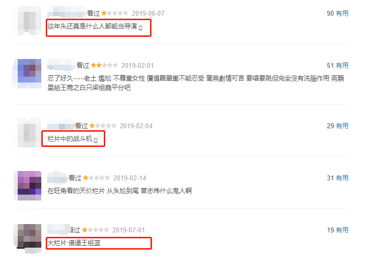Mark the 29-vote comment as 有用
Image resolution: width=365 pixels, height=257 pixels.
click(342, 126)
